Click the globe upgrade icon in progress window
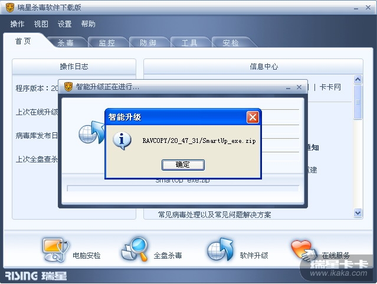377x284 pixels. pos(91,132)
